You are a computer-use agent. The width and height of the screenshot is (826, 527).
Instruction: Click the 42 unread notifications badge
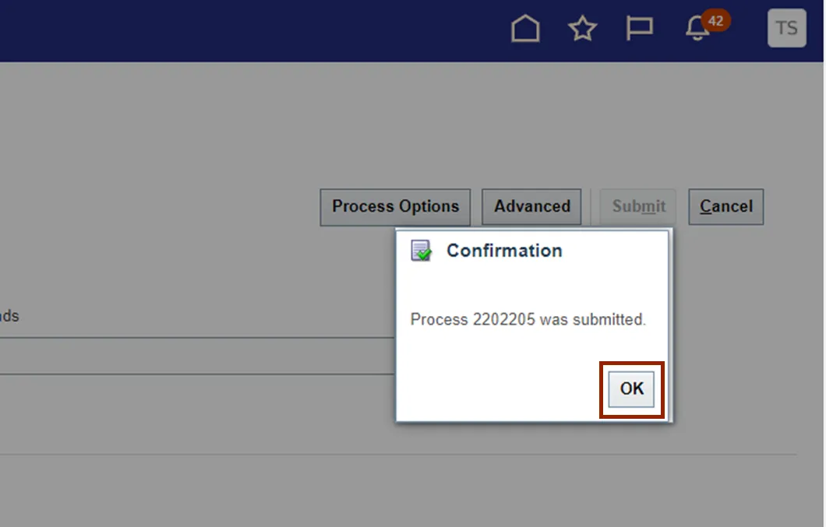point(715,21)
